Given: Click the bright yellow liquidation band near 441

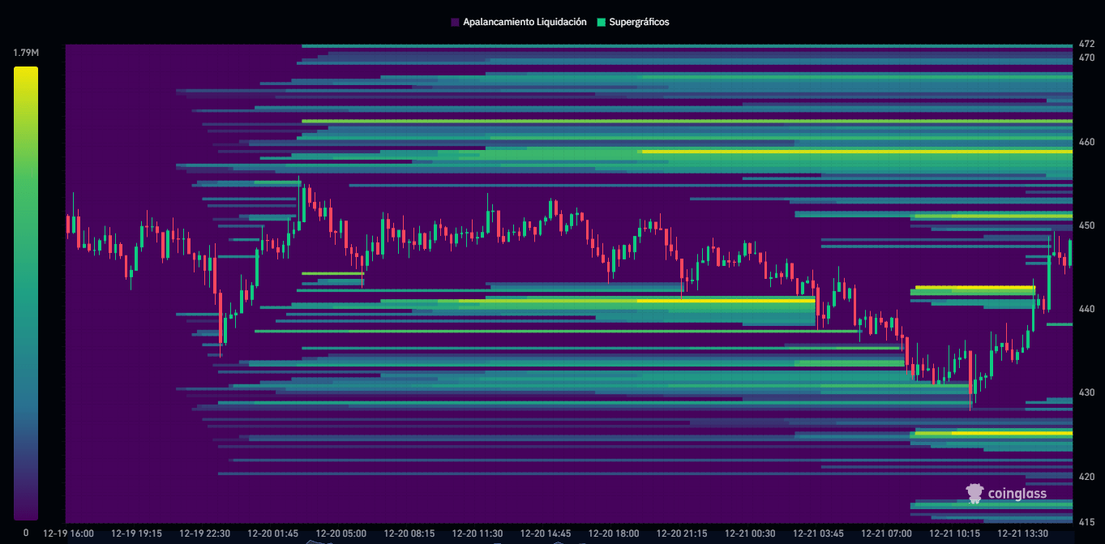Looking at the screenshot, I should pos(726,300).
